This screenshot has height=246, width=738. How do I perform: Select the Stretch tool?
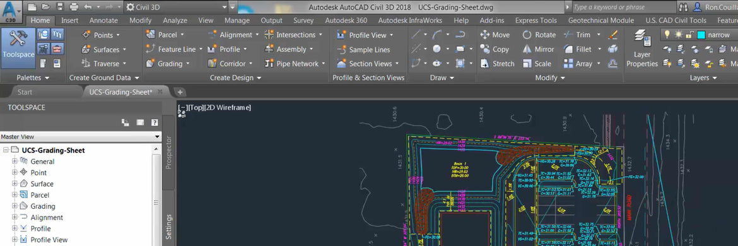point(497,64)
